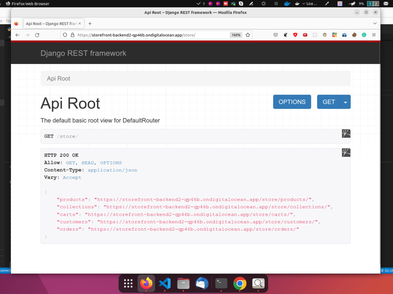The height and width of the screenshot is (294, 393).
Task: Show all applications grid in dock
Action: [128, 283]
